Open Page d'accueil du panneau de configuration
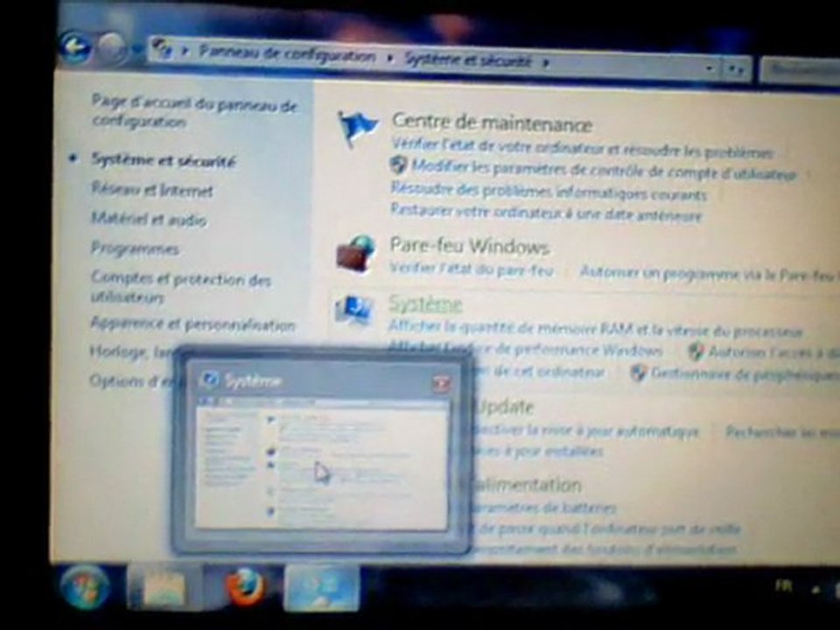This screenshot has height=630, width=840. [x=194, y=110]
